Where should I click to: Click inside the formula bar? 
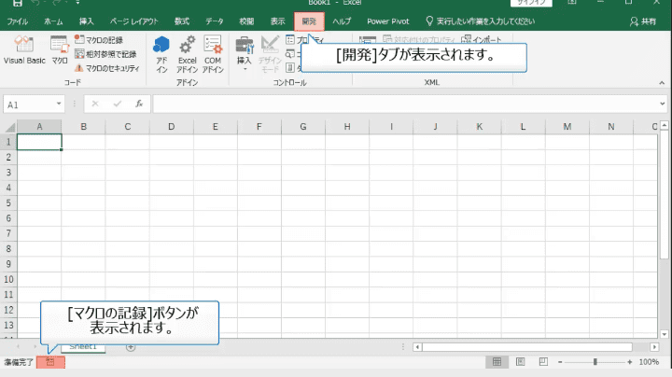[405, 105]
